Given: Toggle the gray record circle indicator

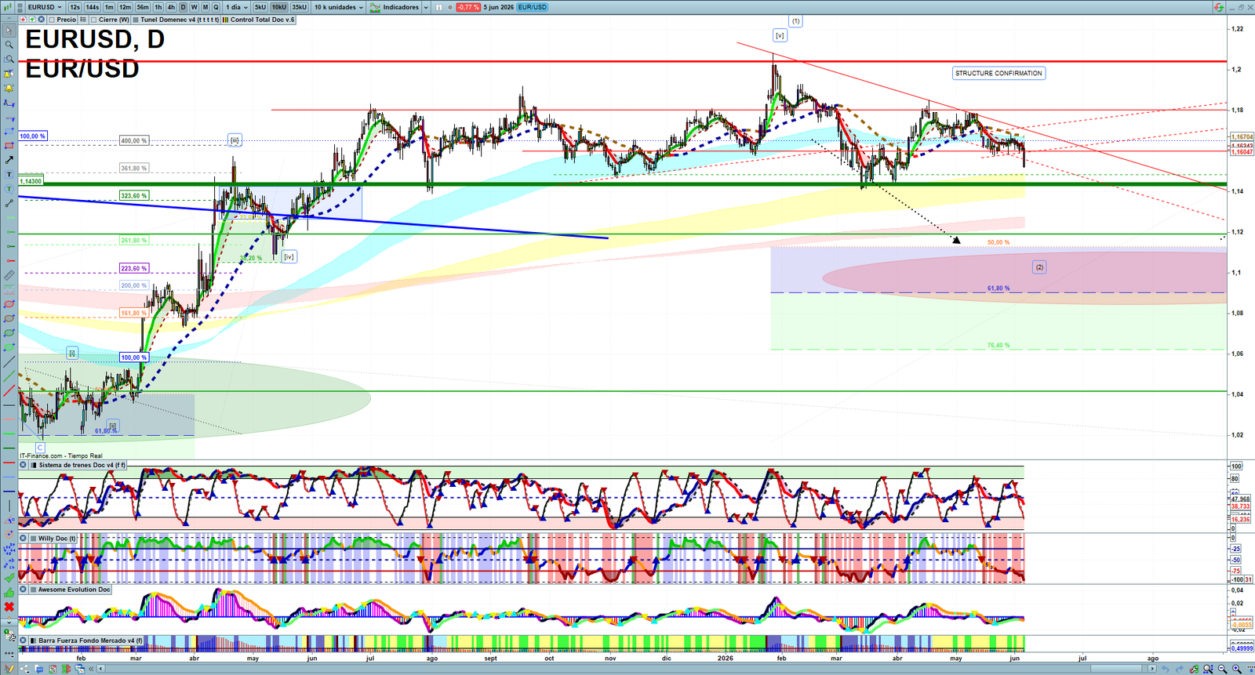Looking at the screenshot, I should point(449,7).
